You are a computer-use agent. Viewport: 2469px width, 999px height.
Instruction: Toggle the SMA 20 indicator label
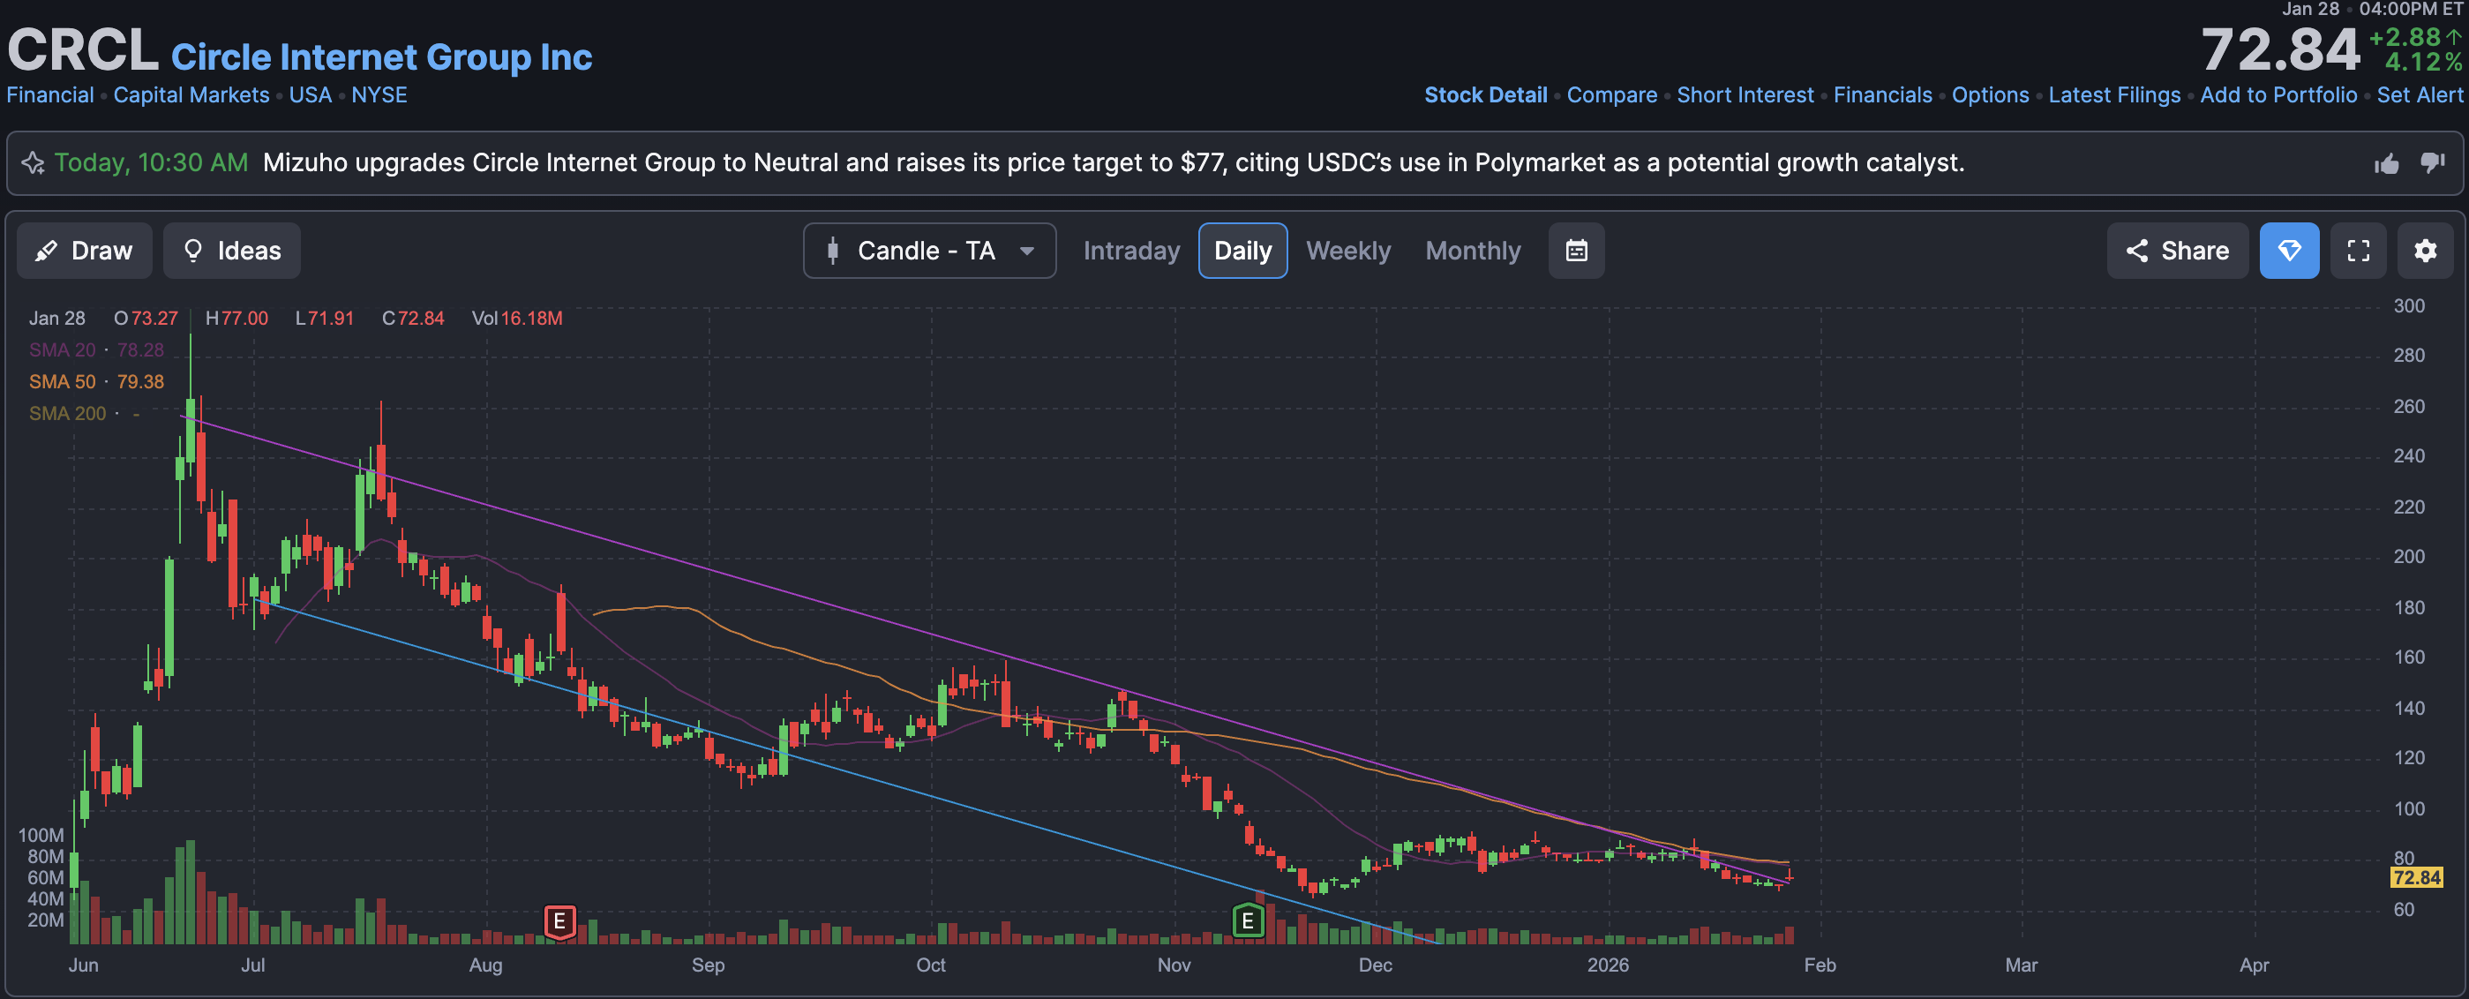tap(63, 350)
